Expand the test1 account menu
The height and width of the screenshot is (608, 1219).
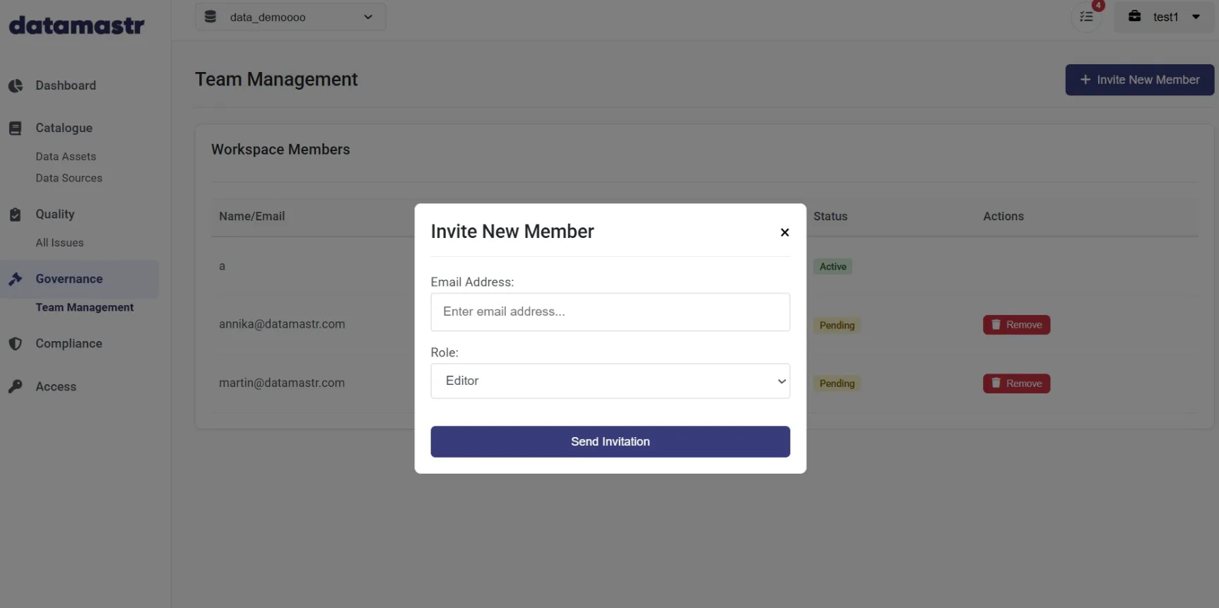tap(1164, 17)
